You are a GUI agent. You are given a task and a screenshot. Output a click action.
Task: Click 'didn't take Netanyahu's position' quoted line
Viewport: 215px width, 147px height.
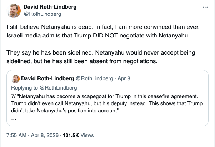[64, 111]
